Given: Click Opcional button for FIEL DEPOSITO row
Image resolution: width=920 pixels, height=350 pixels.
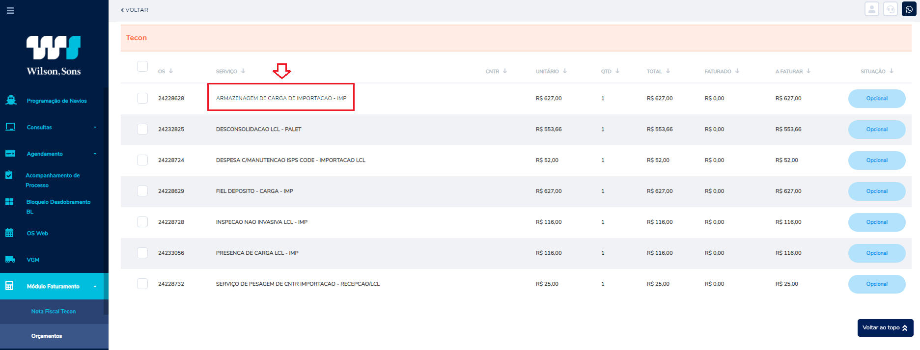Looking at the screenshot, I should click(x=877, y=191).
